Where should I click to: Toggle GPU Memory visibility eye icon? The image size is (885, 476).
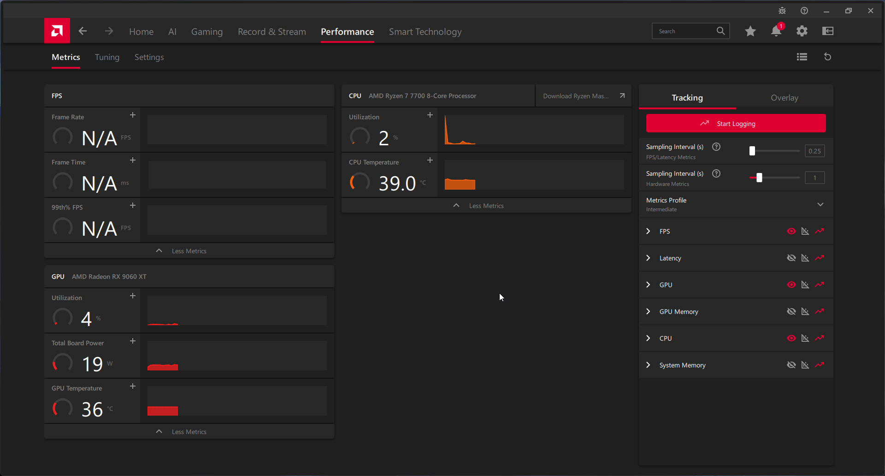click(x=791, y=311)
